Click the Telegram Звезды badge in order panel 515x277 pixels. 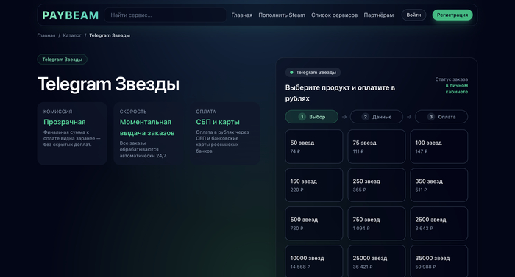coord(313,73)
